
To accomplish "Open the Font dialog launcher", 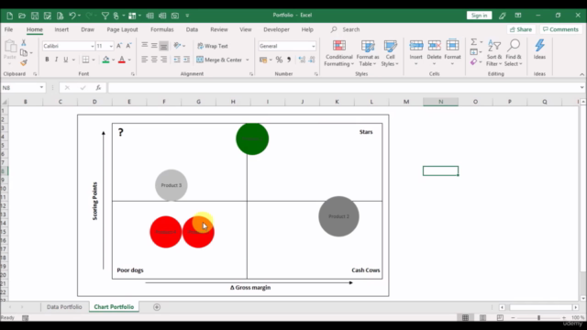I will point(132,74).
